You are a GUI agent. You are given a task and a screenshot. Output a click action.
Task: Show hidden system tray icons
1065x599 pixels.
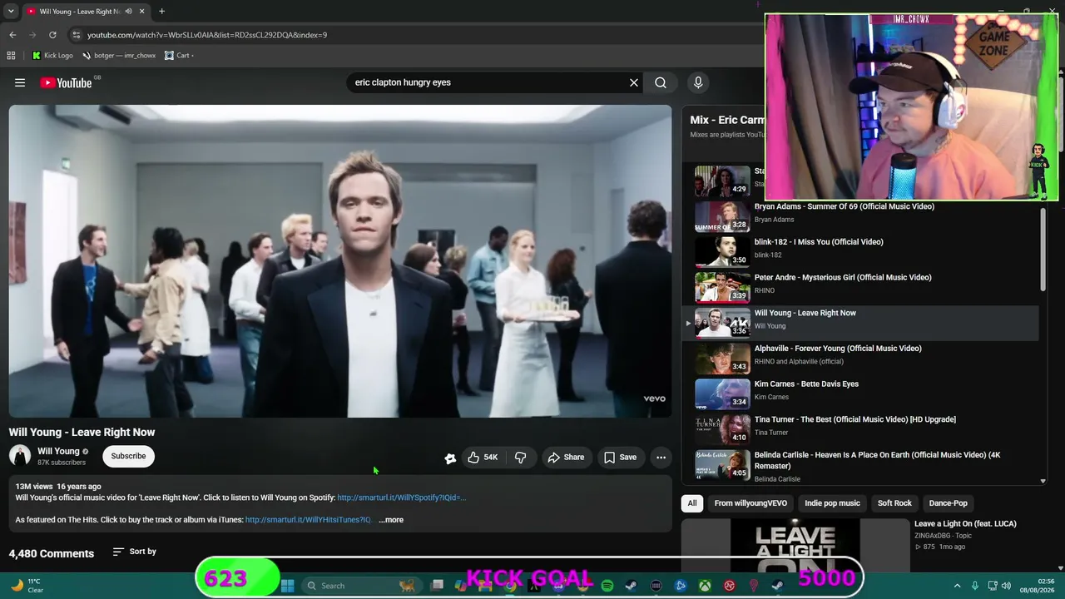tap(957, 586)
